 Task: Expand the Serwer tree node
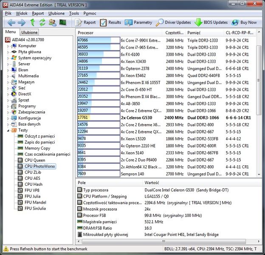[x=8, y=64]
